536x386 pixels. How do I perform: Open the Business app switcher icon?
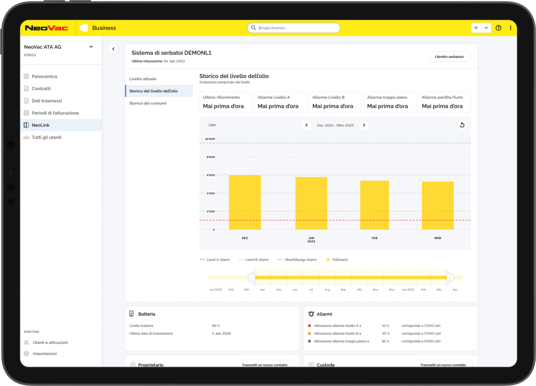point(84,28)
